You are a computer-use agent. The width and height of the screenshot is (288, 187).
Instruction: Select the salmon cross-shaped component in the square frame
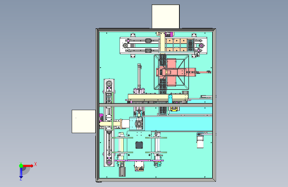pyautogui.click(x=172, y=72)
